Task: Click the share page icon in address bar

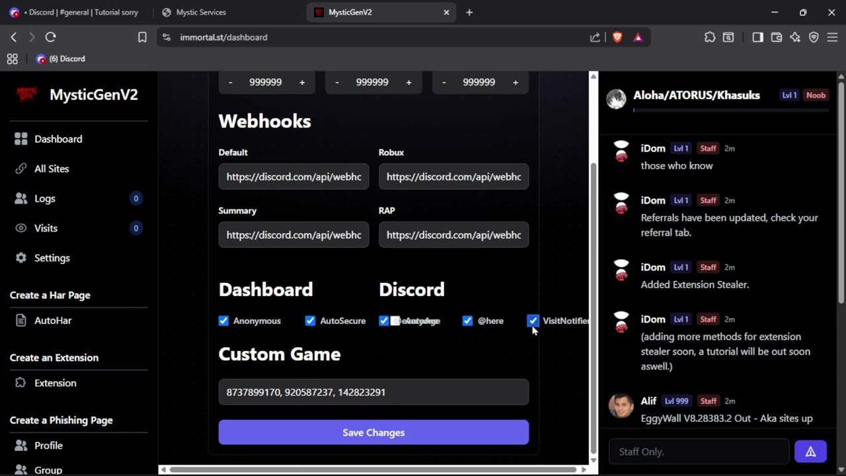Action: tap(595, 38)
